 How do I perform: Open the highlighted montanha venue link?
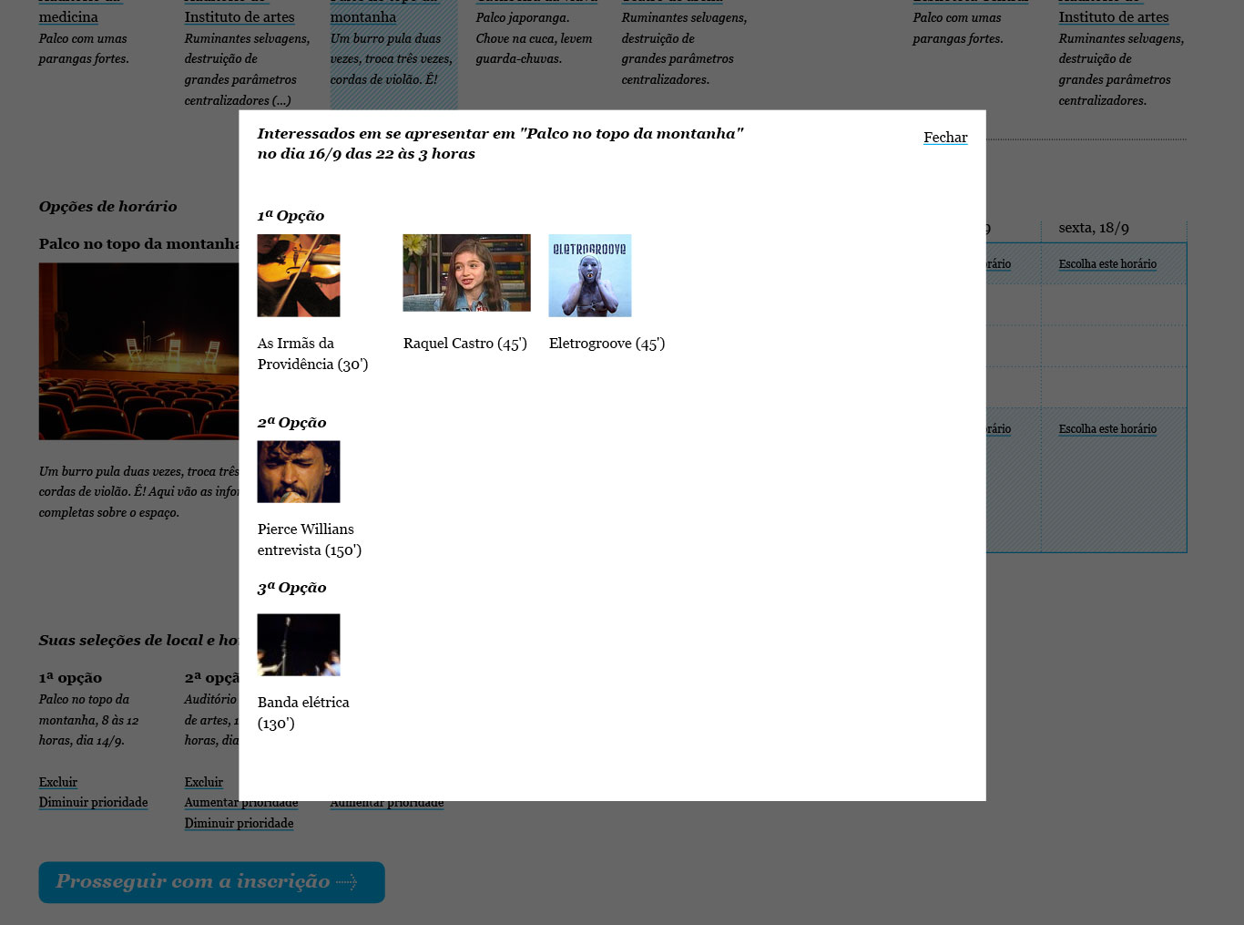click(363, 16)
